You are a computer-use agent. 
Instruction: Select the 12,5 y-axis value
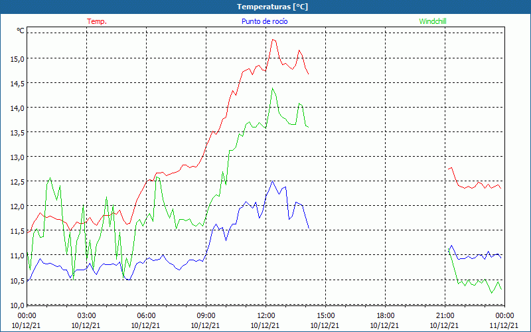click(17, 182)
